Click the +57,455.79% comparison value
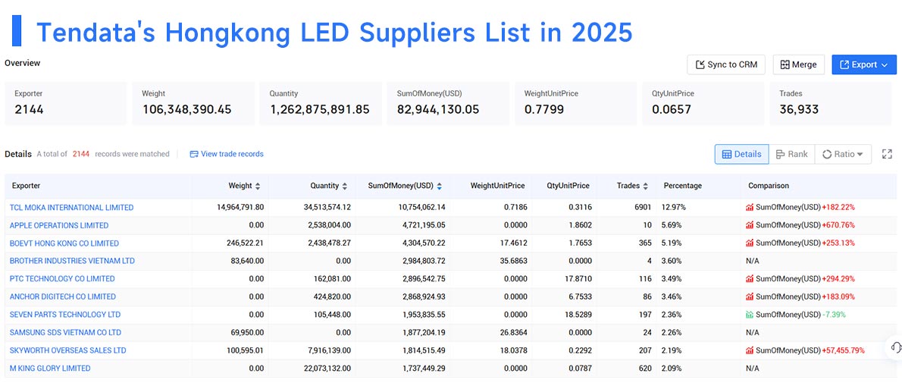 (843, 350)
